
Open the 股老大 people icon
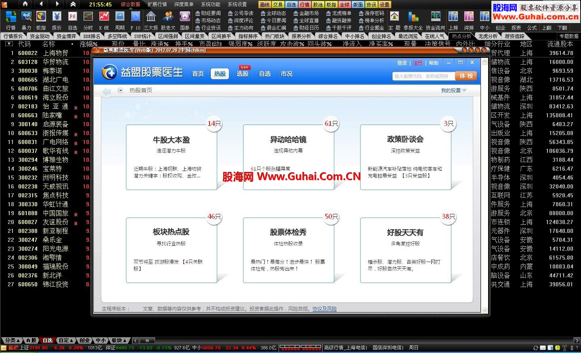point(168,17)
